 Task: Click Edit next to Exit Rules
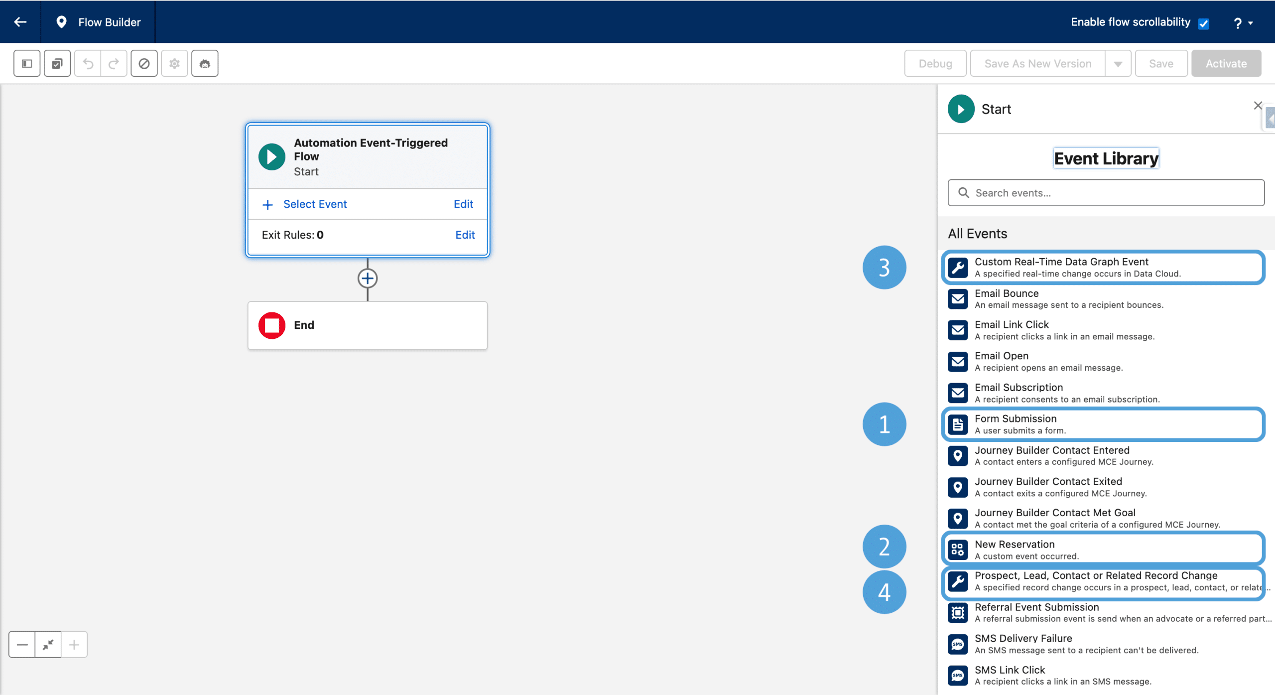coord(465,235)
